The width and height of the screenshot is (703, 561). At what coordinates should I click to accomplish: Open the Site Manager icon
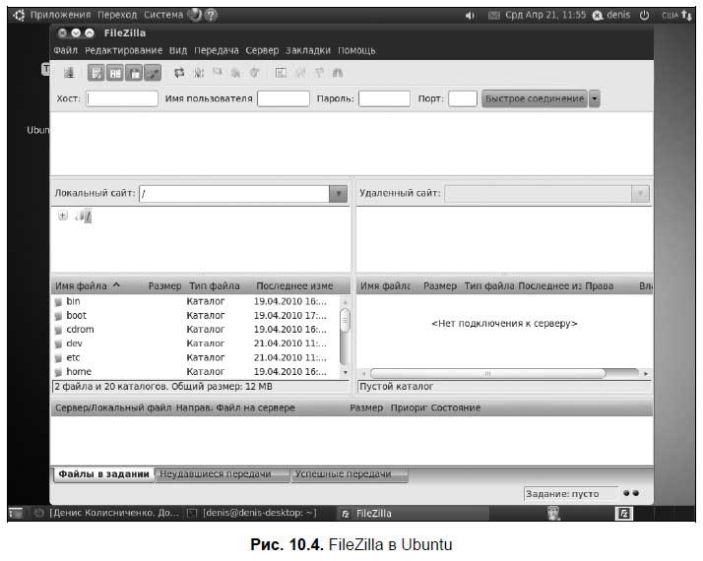click(69, 73)
